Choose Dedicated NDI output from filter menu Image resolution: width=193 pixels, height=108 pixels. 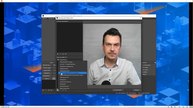pos(72,62)
